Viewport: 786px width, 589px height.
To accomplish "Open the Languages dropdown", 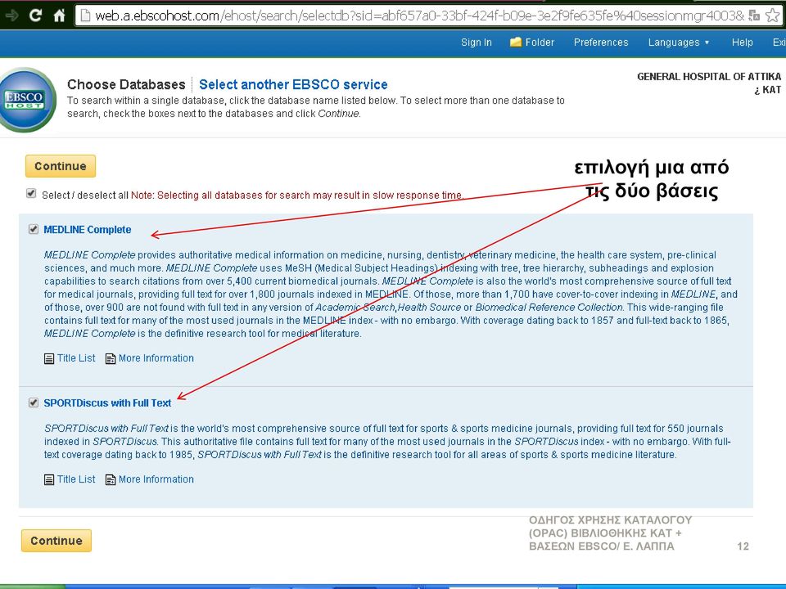I will 679,43.
